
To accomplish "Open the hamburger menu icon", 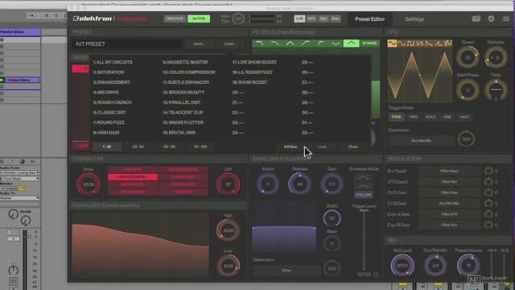I will [506, 19].
